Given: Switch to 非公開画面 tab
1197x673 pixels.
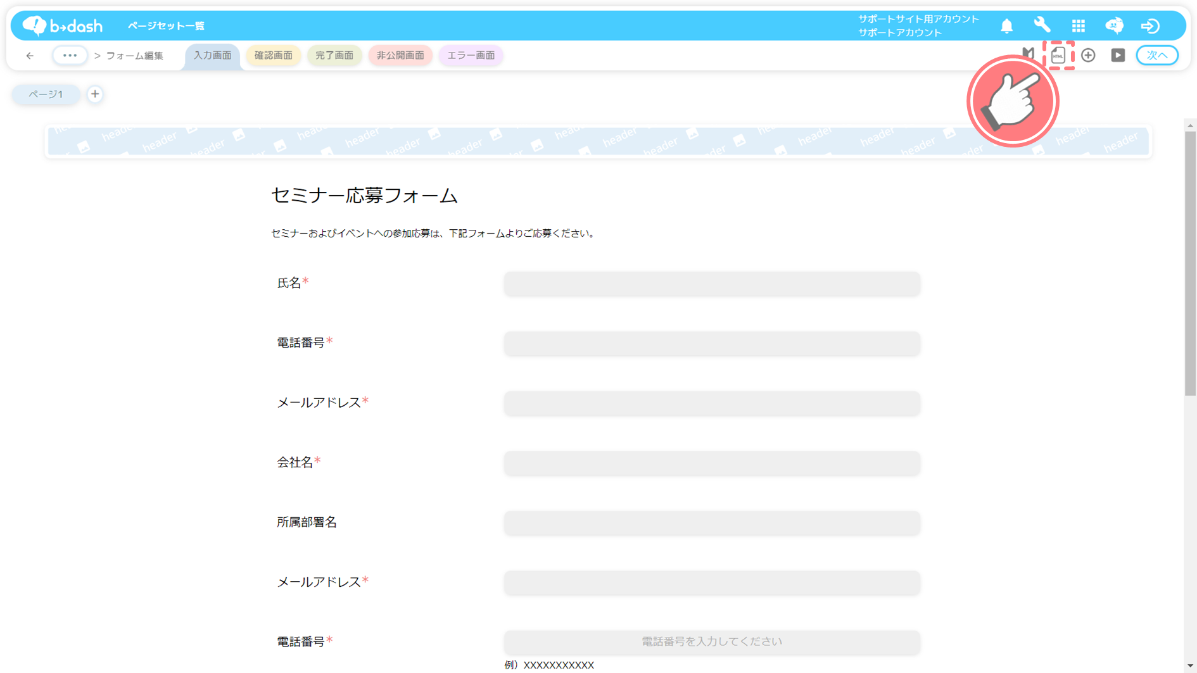Looking at the screenshot, I should 400,56.
